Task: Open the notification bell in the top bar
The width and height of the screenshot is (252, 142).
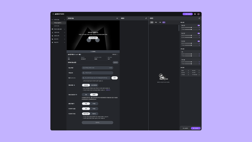Action: [x=195, y=14]
